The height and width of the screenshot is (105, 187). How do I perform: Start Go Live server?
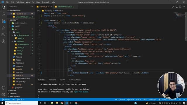click(162, 99)
